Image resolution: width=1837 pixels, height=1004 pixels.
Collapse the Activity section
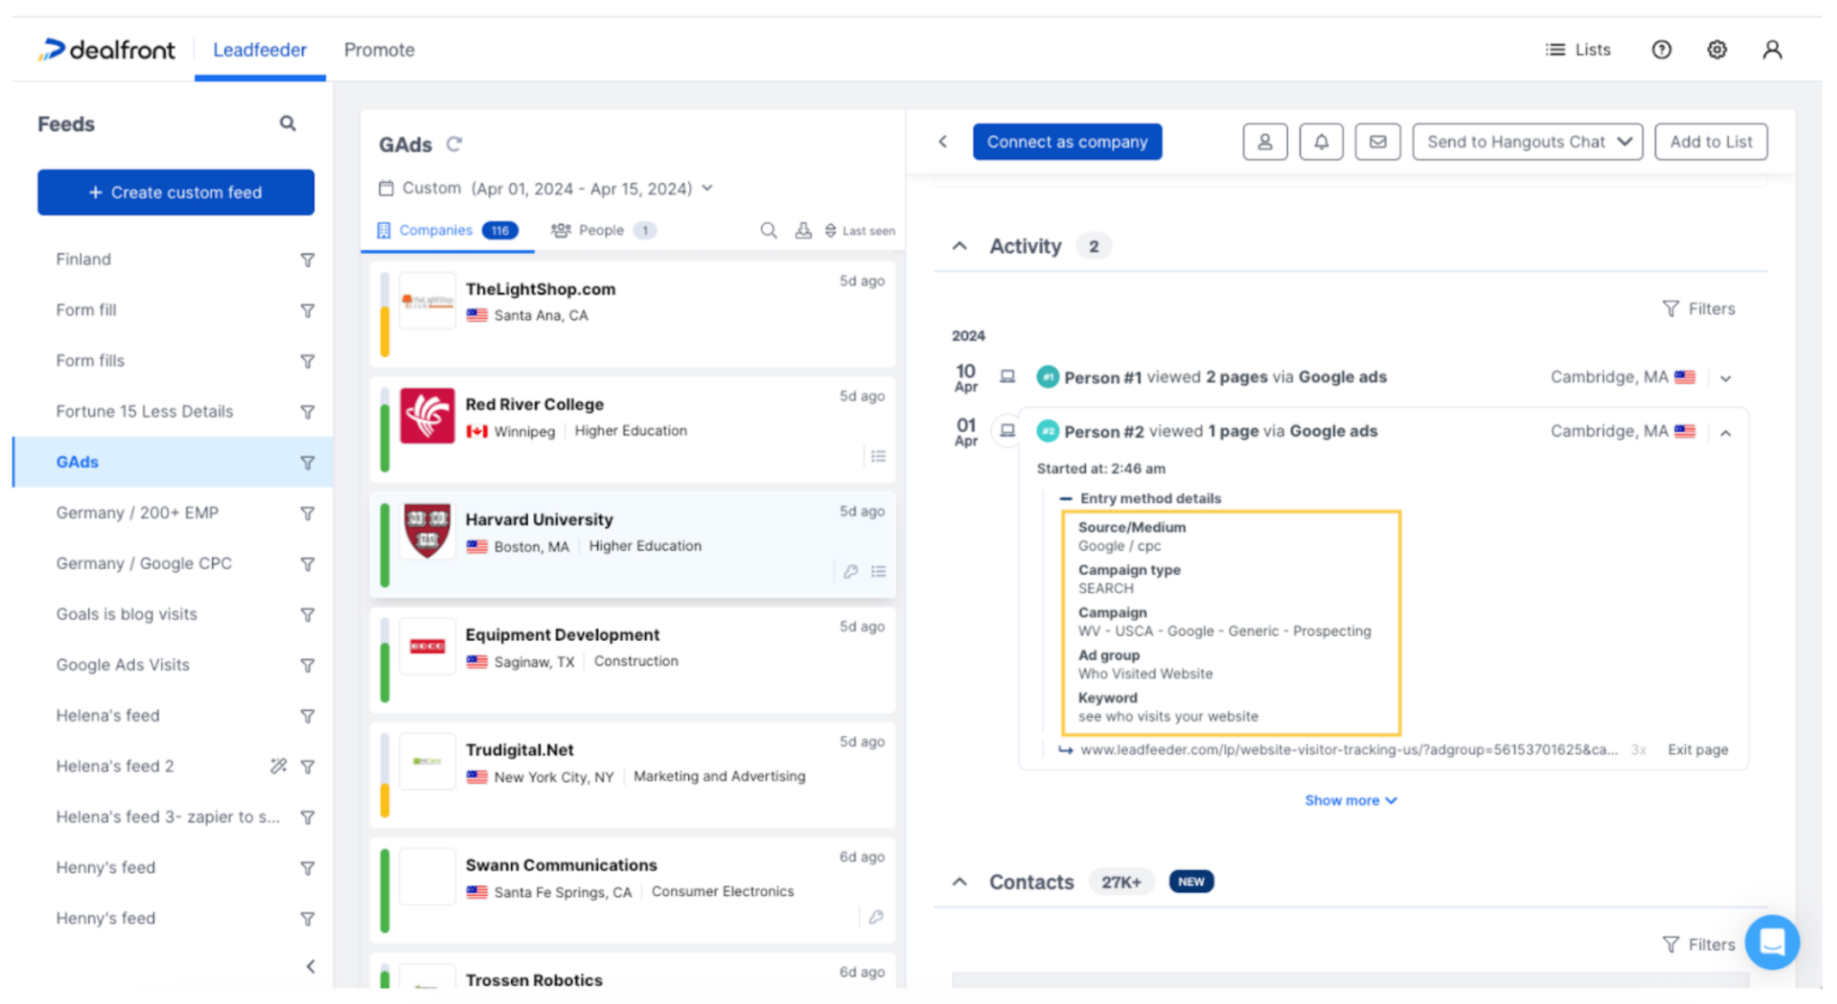pos(960,246)
